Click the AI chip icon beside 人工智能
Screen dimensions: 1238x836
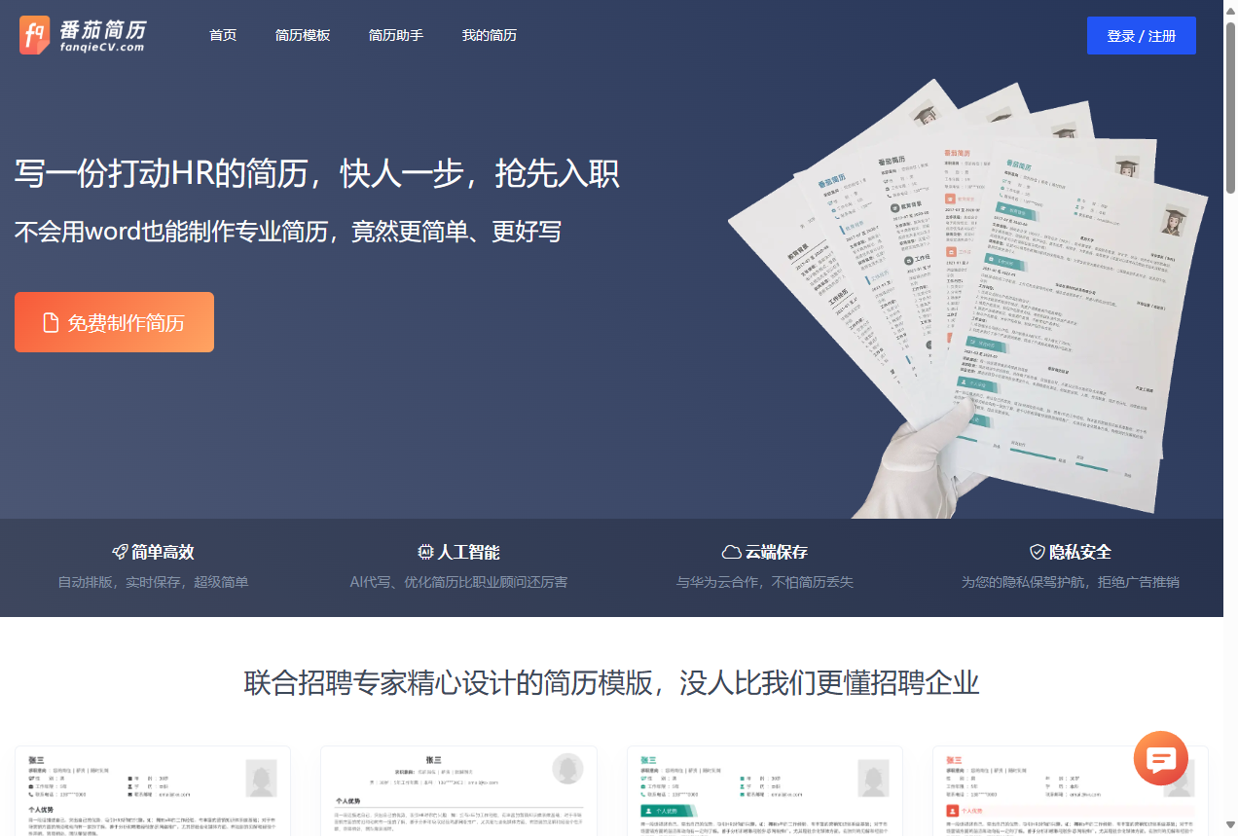click(x=425, y=552)
